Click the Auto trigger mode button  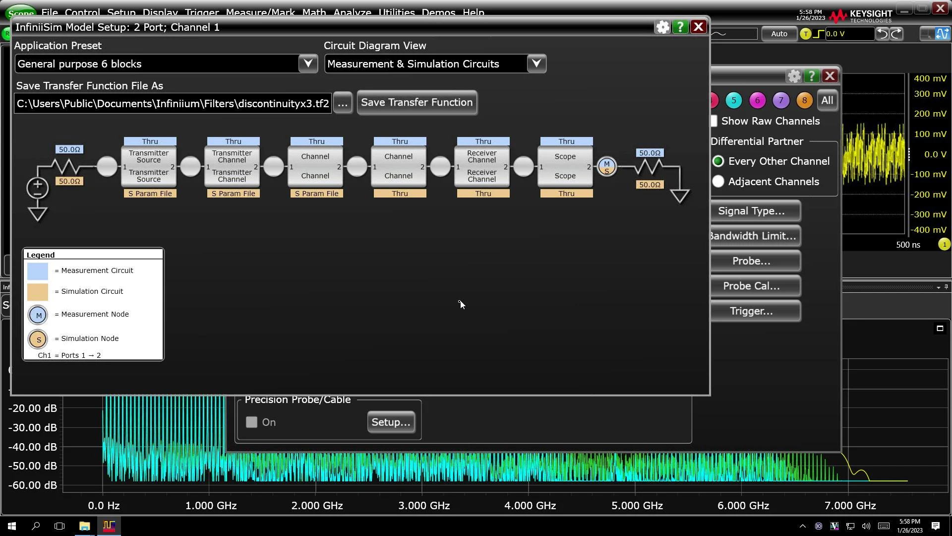pyautogui.click(x=779, y=34)
